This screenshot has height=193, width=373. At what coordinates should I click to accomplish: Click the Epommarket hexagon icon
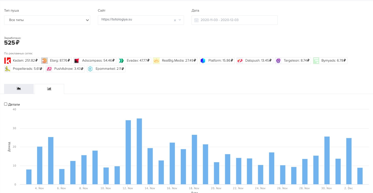coord(90,69)
